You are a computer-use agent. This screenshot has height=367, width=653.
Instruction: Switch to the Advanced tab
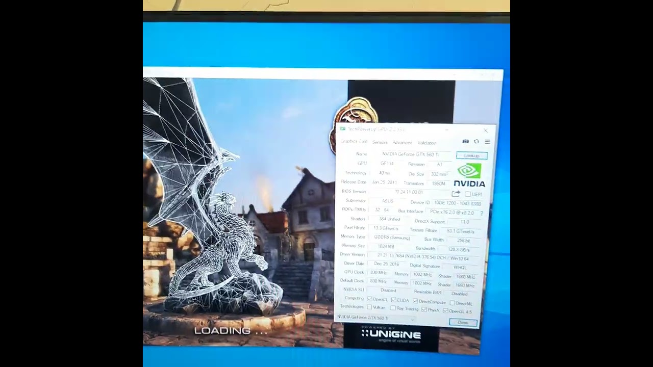(x=402, y=143)
